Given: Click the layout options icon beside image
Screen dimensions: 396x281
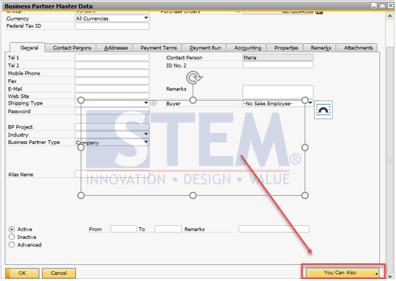Looking at the screenshot, I should [323, 110].
